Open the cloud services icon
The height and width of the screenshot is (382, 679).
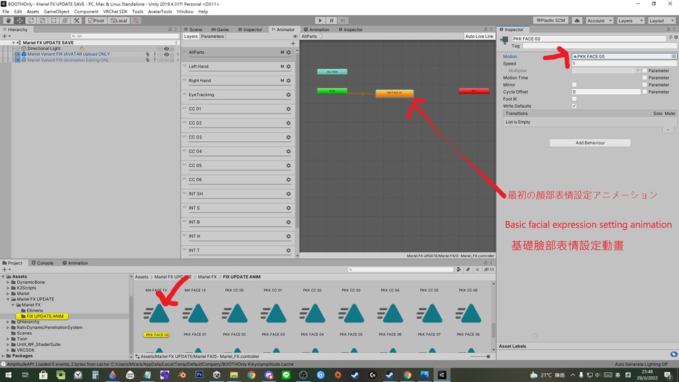[577, 21]
